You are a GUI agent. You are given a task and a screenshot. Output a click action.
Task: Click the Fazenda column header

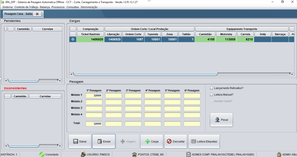pyautogui.click(x=153, y=34)
